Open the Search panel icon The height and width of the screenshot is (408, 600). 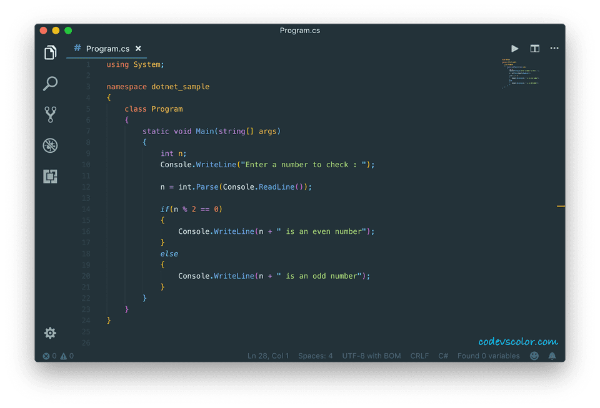[50, 84]
